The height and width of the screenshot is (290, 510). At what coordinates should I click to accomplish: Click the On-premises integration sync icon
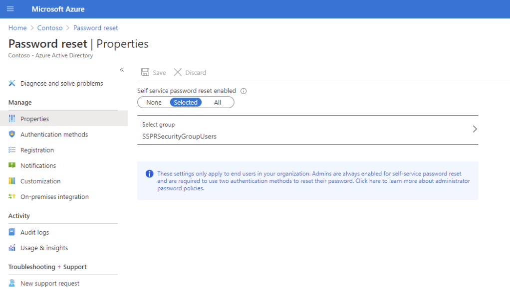point(12,197)
